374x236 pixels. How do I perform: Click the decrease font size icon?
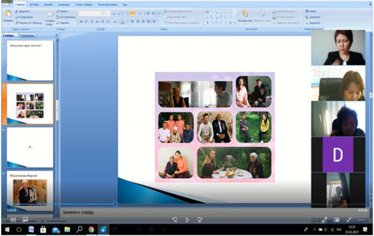[x=119, y=13]
